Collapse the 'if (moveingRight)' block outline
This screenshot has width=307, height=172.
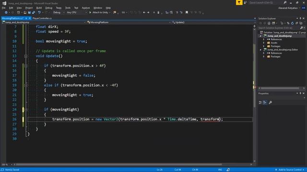pos(26,110)
